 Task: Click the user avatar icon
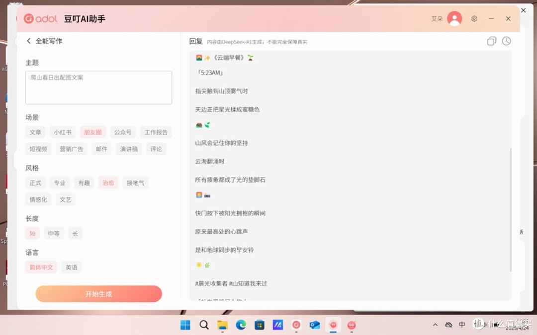pos(454,18)
